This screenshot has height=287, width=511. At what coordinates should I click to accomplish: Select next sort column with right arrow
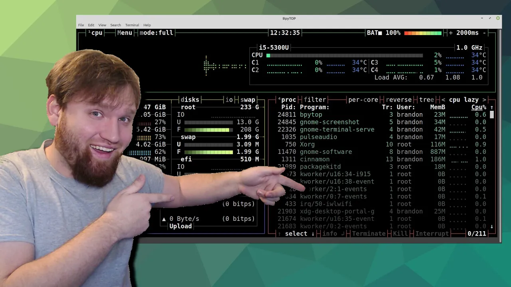click(484, 100)
